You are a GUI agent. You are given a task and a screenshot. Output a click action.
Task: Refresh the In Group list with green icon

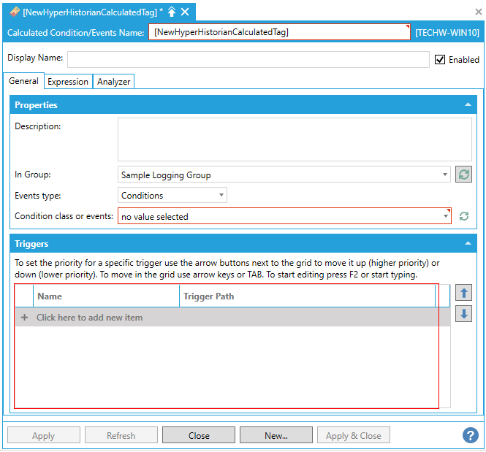pos(463,175)
